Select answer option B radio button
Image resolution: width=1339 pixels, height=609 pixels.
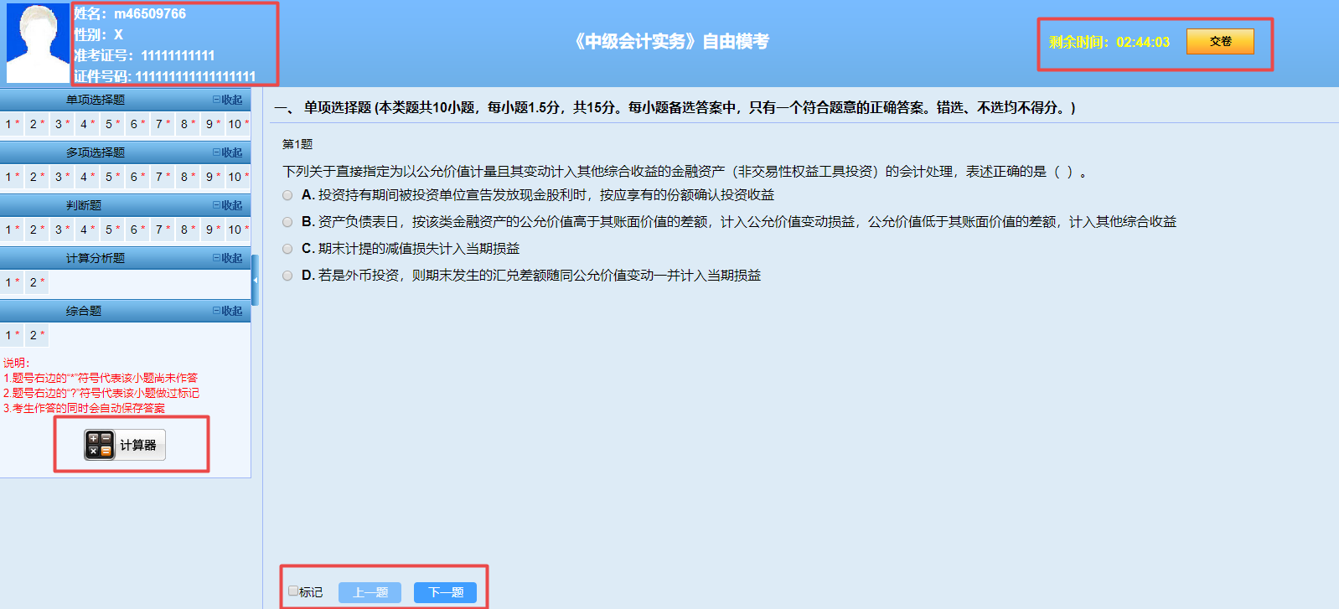[287, 222]
